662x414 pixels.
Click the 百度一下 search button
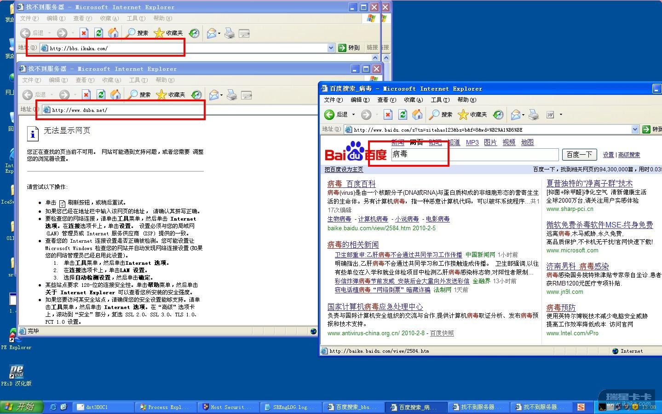(579, 155)
